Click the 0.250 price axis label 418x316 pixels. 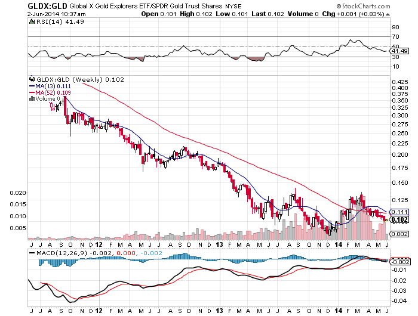pos(400,134)
